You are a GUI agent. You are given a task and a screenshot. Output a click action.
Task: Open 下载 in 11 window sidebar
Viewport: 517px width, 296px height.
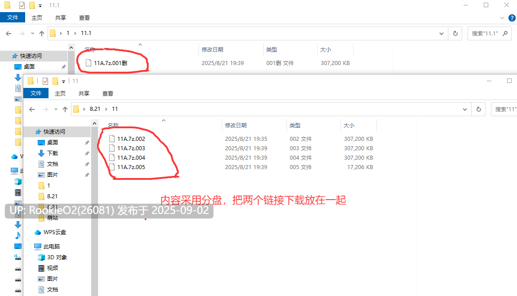(x=53, y=153)
